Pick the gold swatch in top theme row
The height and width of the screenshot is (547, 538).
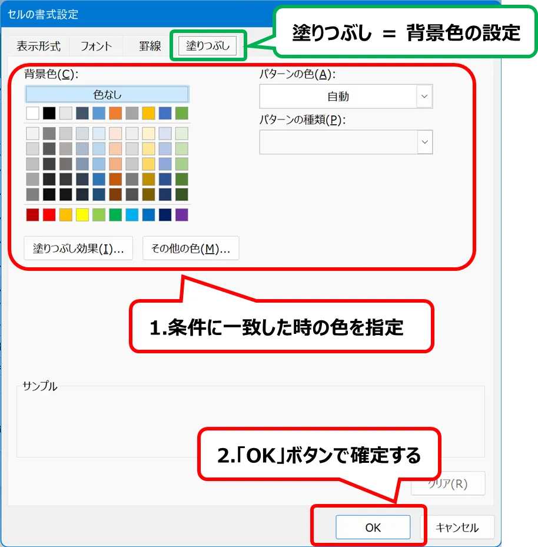pos(149,113)
